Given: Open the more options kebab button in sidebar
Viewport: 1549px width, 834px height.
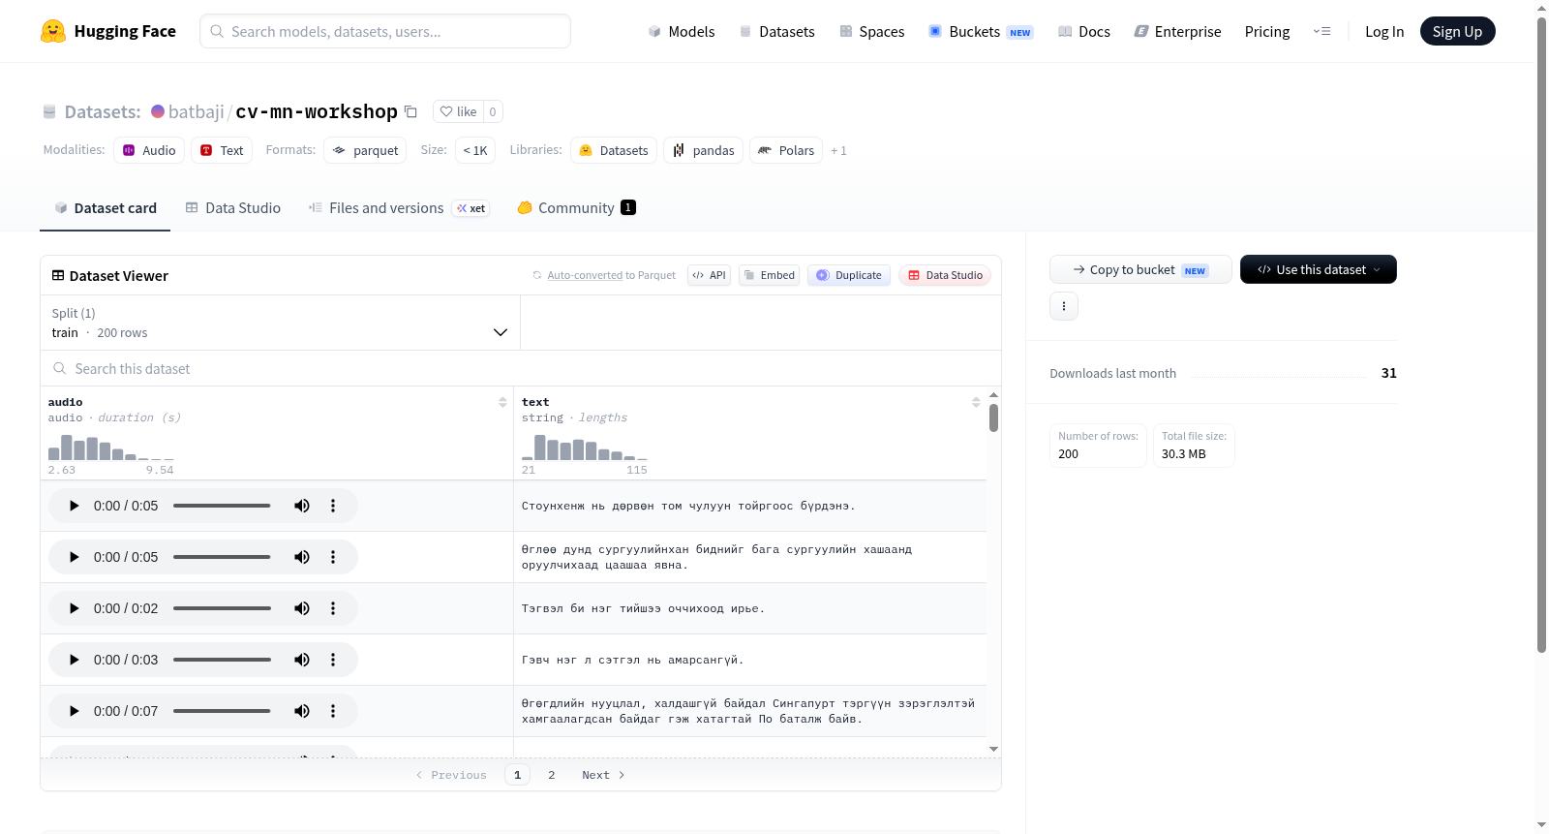Looking at the screenshot, I should click(1064, 306).
